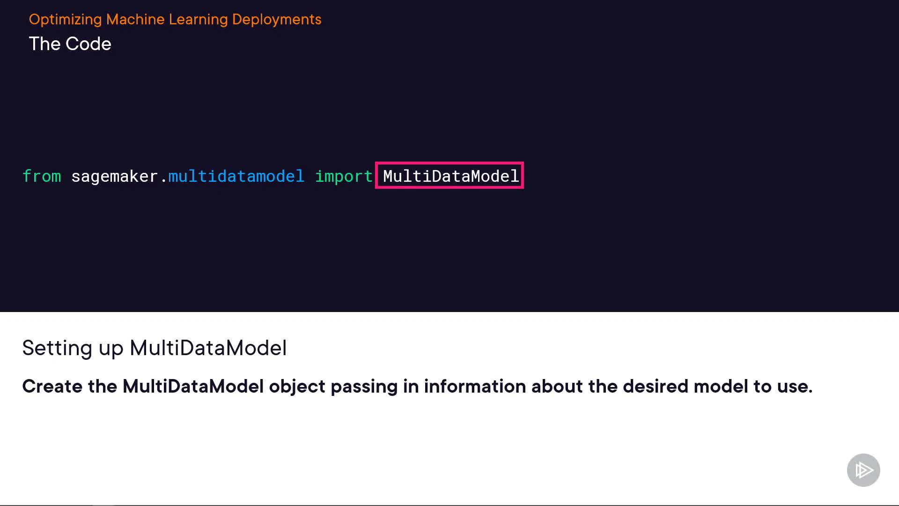Click the word "Deployments" in the title
This screenshot has width=899, height=506.
[x=277, y=19]
